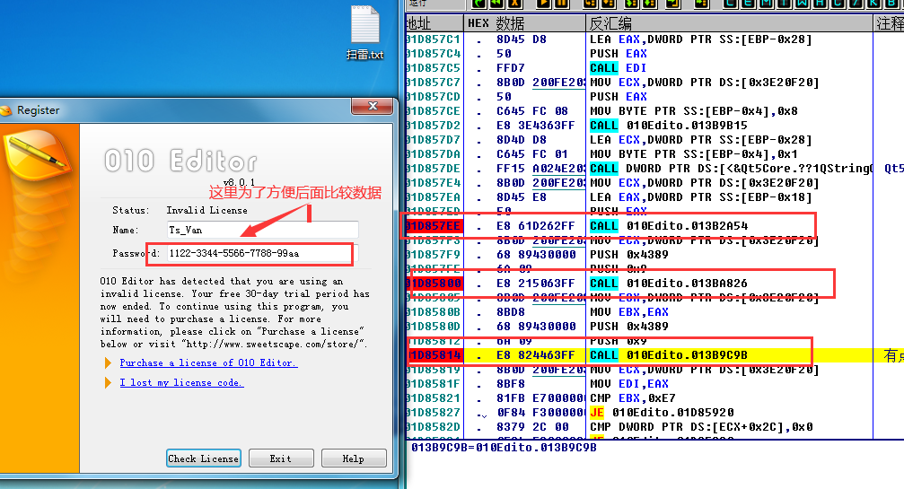Select hex bytes 'E8 824463FF'
904x489 pixels.
536,355
